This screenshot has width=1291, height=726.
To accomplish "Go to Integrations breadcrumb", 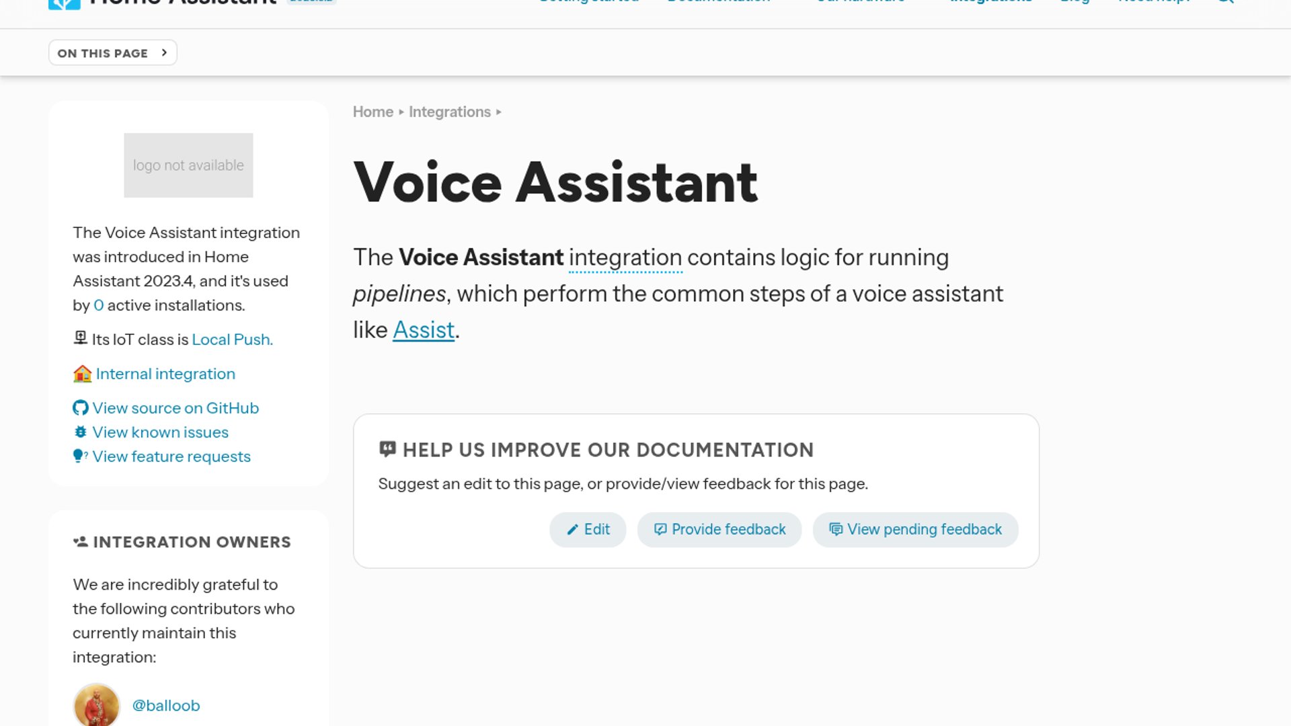I will click(449, 112).
